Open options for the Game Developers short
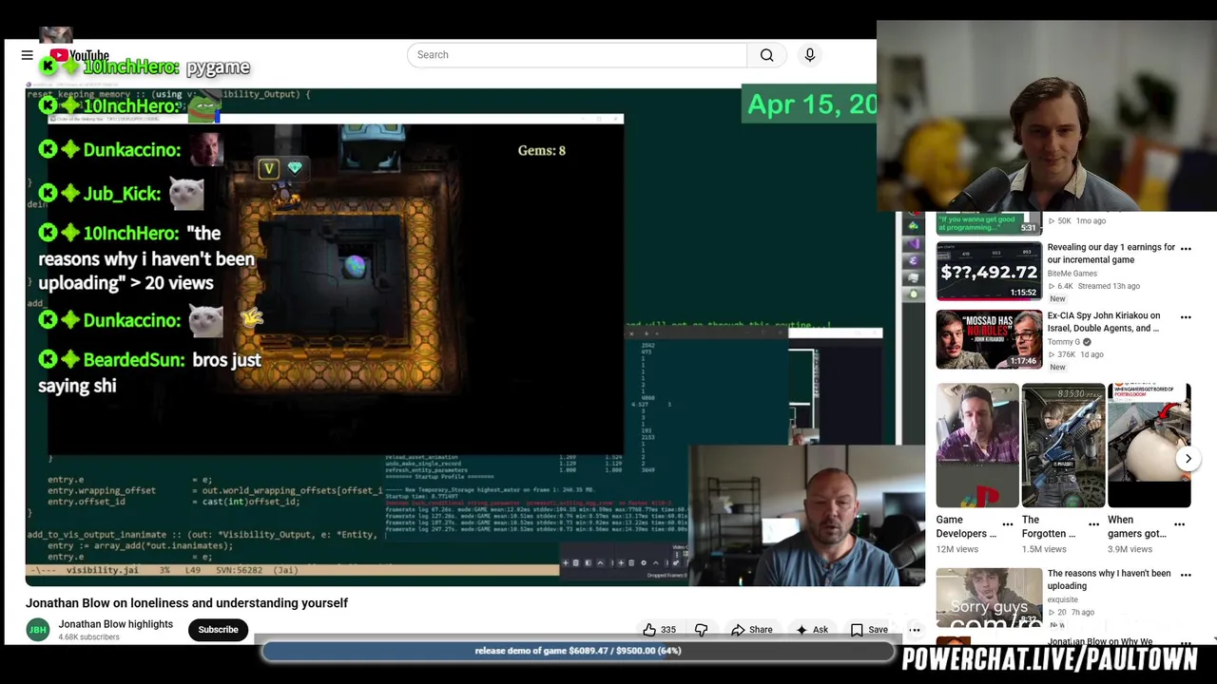The image size is (1217, 684). (1008, 523)
